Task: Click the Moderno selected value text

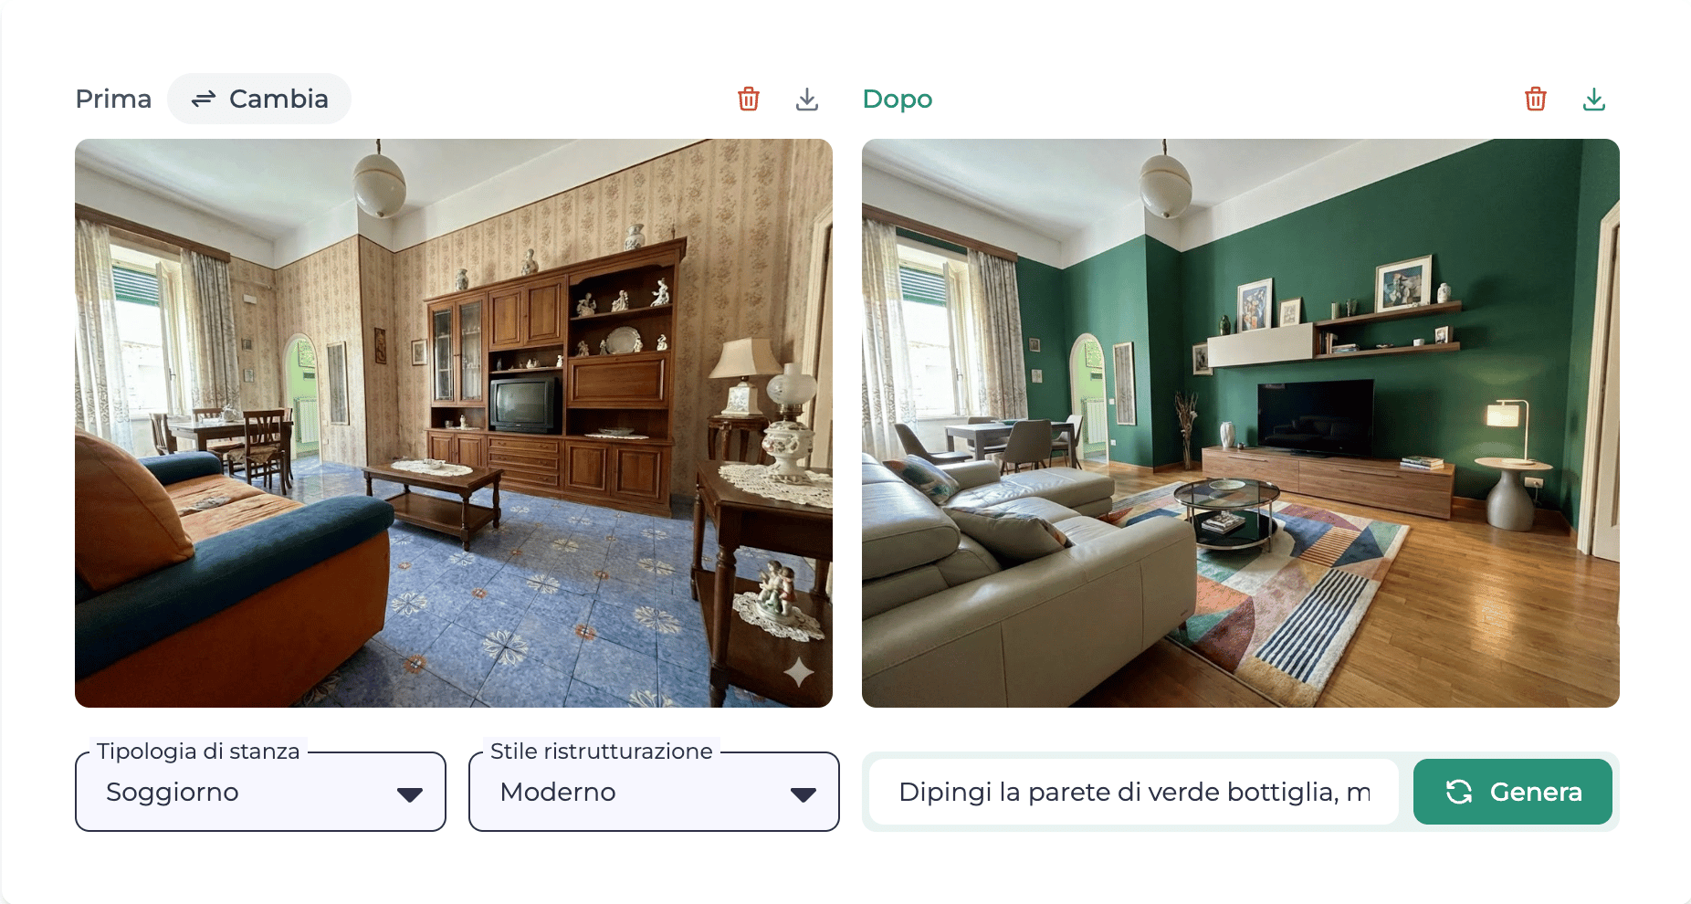Action: [558, 792]
